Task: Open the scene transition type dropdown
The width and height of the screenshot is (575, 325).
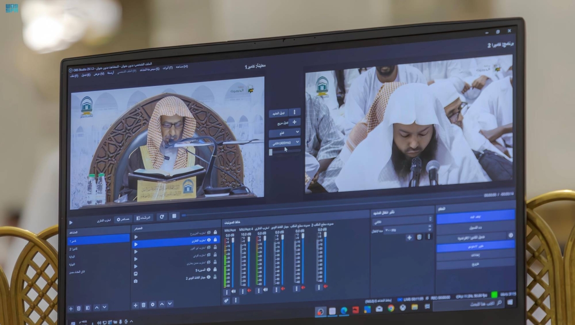Action: [x=402, y=222]
